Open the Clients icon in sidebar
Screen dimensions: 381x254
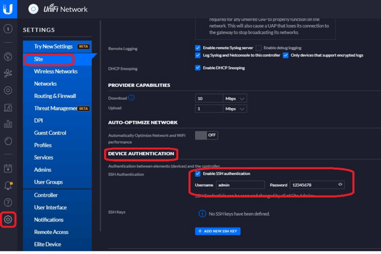pyautogui.click(x=8, y=107)
